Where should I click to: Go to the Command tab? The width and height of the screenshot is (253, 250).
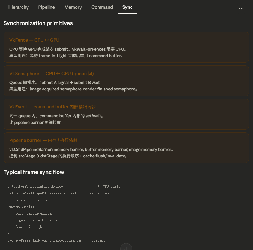102,7
